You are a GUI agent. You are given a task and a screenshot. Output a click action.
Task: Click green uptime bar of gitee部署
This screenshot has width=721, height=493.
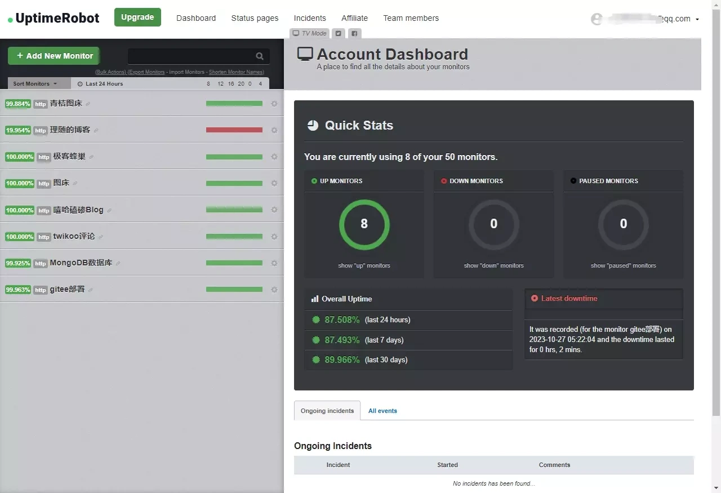(x=234, y=290)
